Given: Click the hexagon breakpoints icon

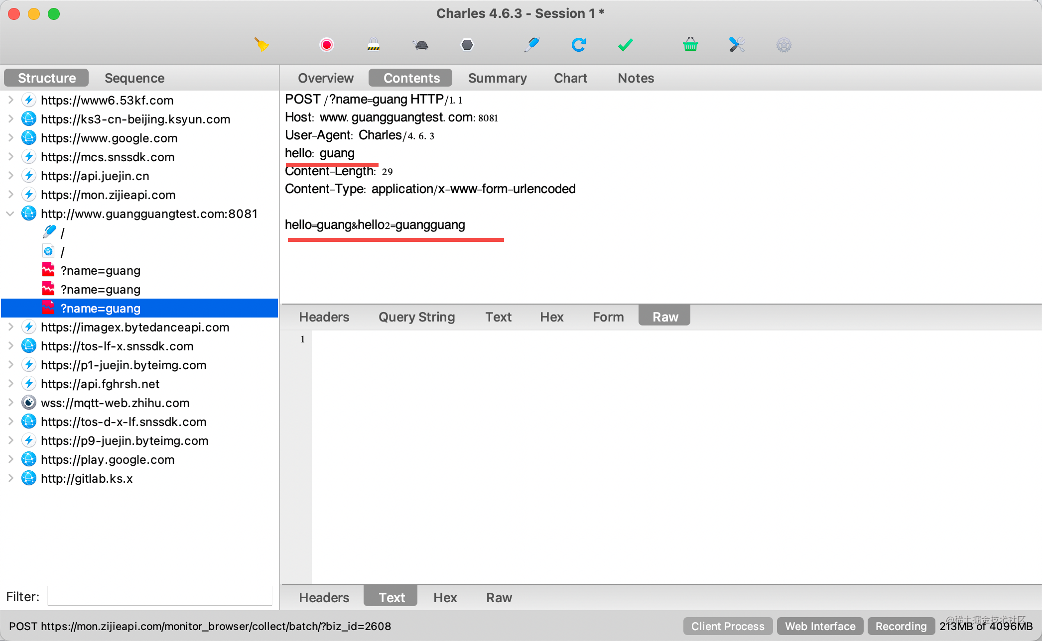Looking at the screenshot, I should (467, 45).
